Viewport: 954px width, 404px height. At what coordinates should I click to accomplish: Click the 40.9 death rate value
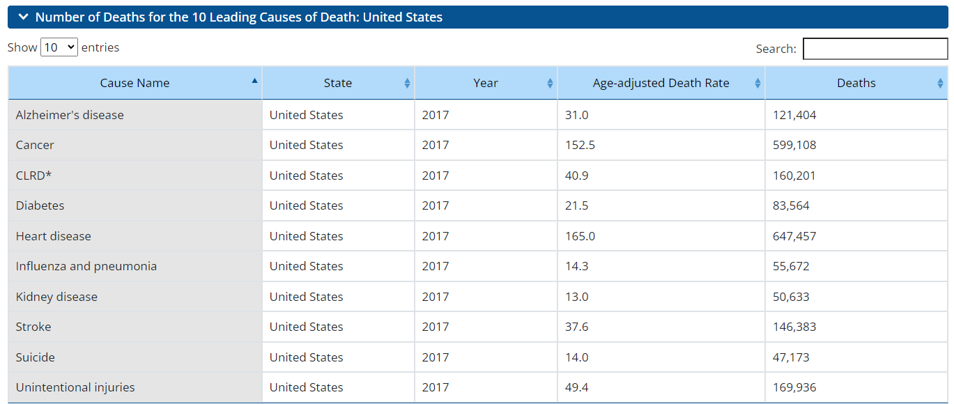pos(577,176)
